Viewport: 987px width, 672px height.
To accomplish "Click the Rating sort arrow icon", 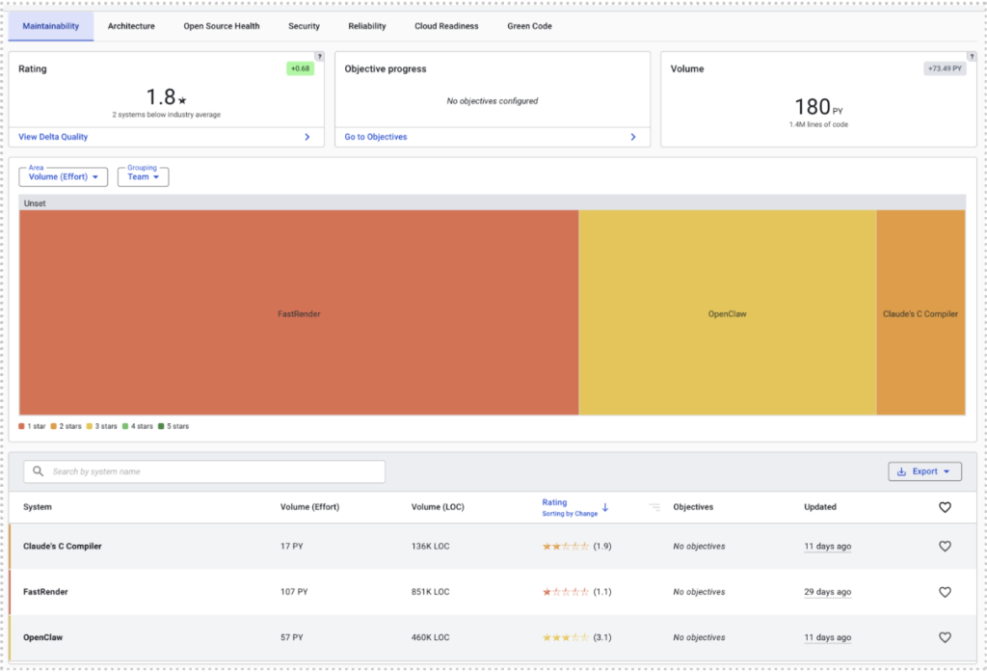I will (x=605, y=507).
